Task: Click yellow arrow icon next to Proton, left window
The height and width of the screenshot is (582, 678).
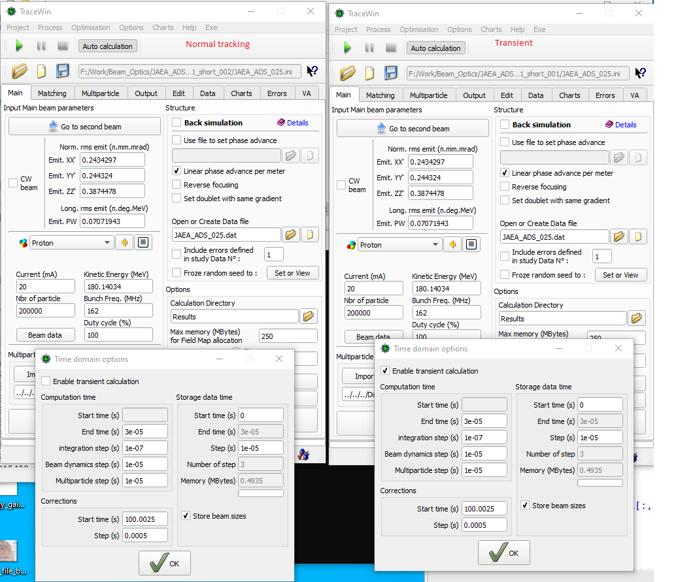Action: click(x=124, y=242)
